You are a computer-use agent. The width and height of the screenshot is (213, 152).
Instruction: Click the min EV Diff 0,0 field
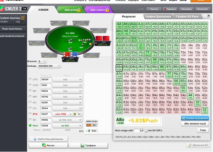pos(139,130)
